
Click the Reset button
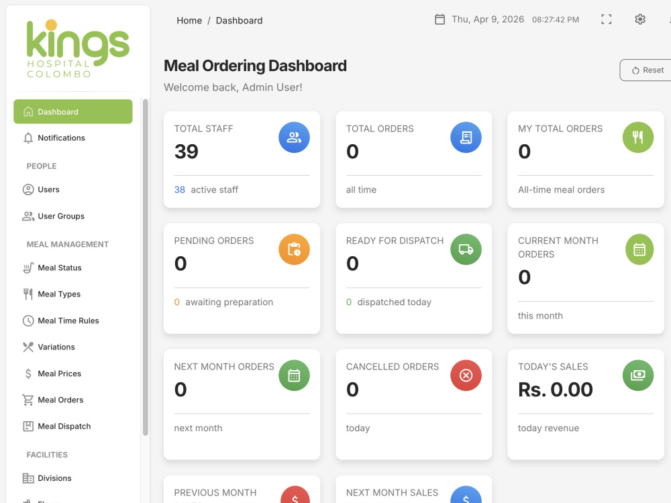(x=646, y=70)
